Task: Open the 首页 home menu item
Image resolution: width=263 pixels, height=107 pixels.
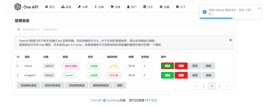Action: click(x=50, y=7)
